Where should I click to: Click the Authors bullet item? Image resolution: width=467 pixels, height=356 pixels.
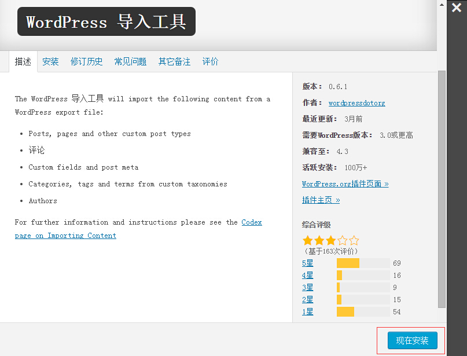(43, 201)
